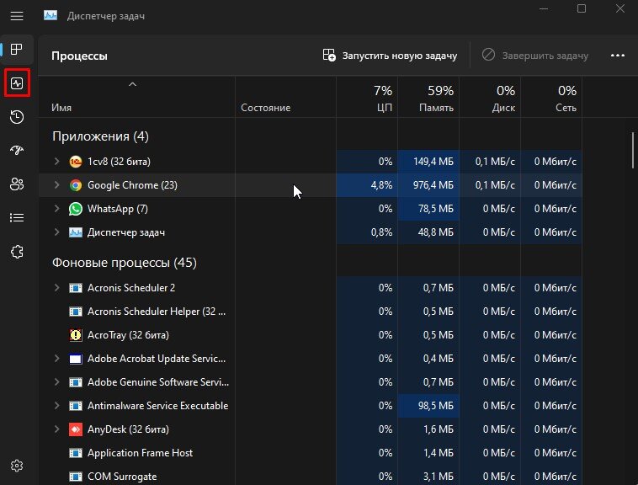The width and height of the screenshot is (638, 485).
Task: Expand the WhatsApp (7) process group
Action: click(56, 209)
